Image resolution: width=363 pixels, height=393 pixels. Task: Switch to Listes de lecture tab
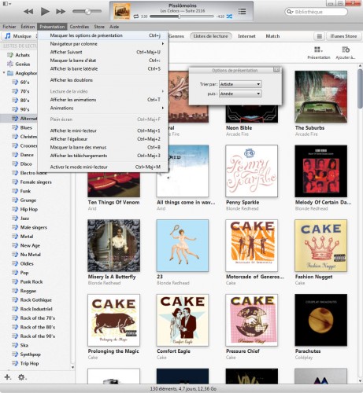tap(210, 36)
